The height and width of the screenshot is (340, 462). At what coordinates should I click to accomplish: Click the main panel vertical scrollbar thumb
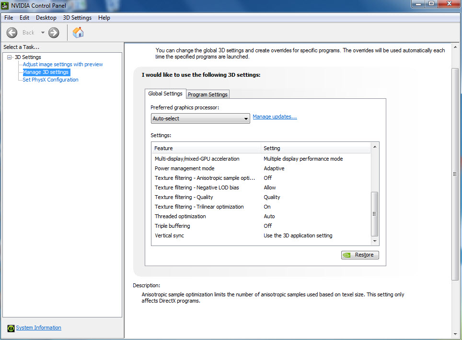point(455,174)
